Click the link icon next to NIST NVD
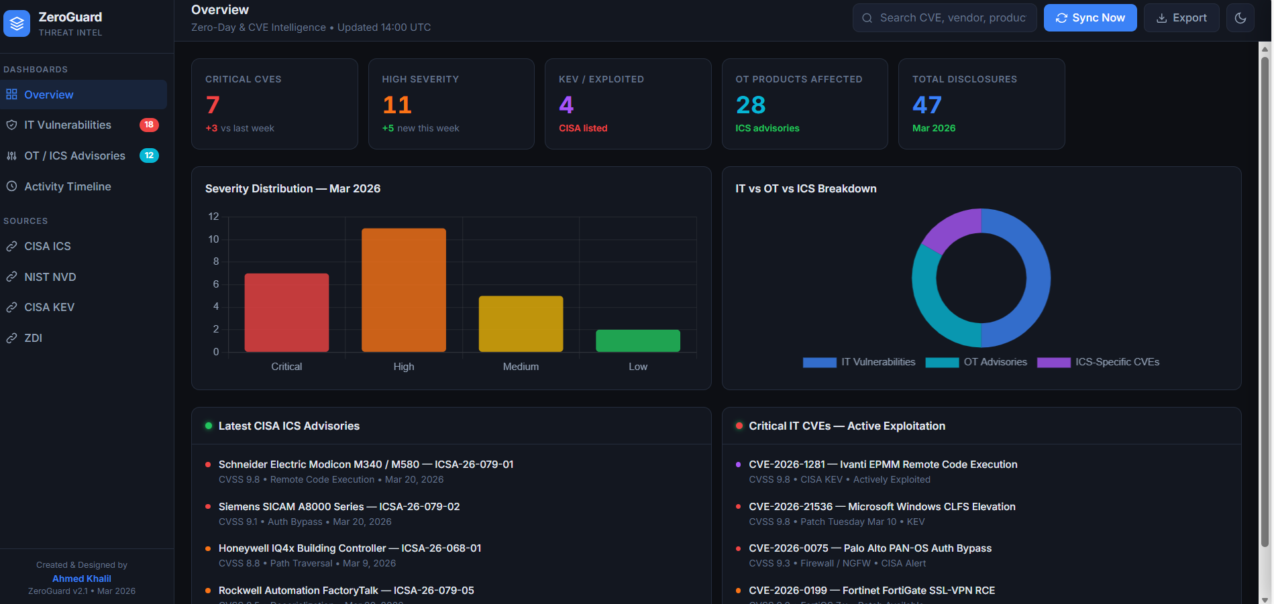 point(11,277)
